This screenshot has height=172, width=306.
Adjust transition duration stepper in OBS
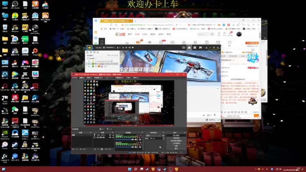pos(164,138)
